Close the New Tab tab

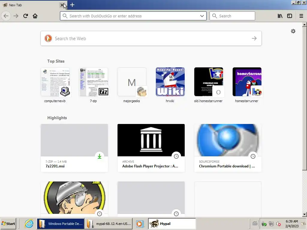pos(62,5)
